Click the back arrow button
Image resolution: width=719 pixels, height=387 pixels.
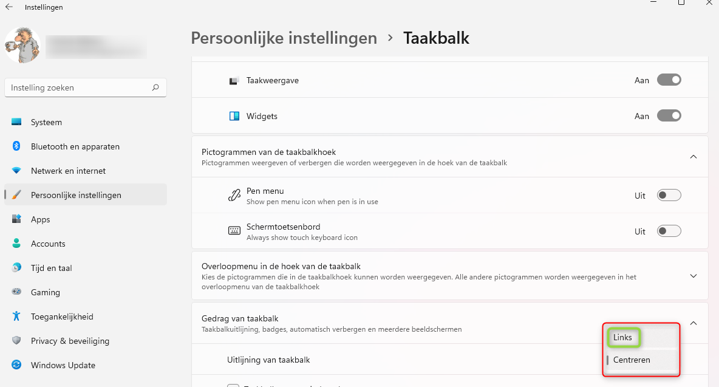9,7
